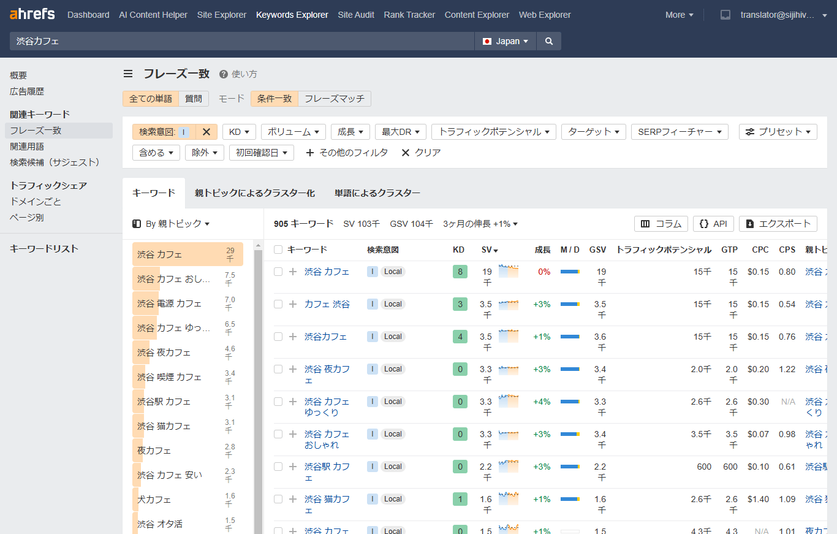
Task: Open the KD filter dropdown
Action: coord(239,131)
